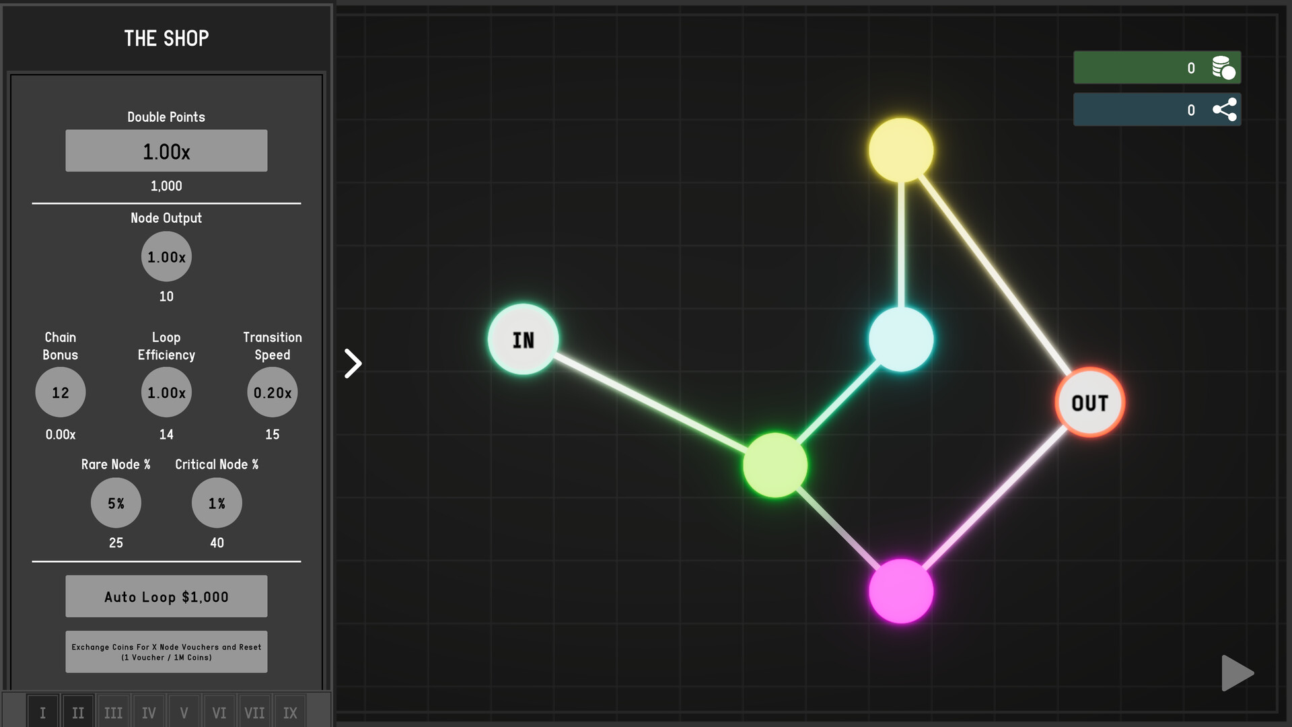This screenshot has height=727, width=1292.
Task: Switch to shop tab III
Action: tap(113, 712)
